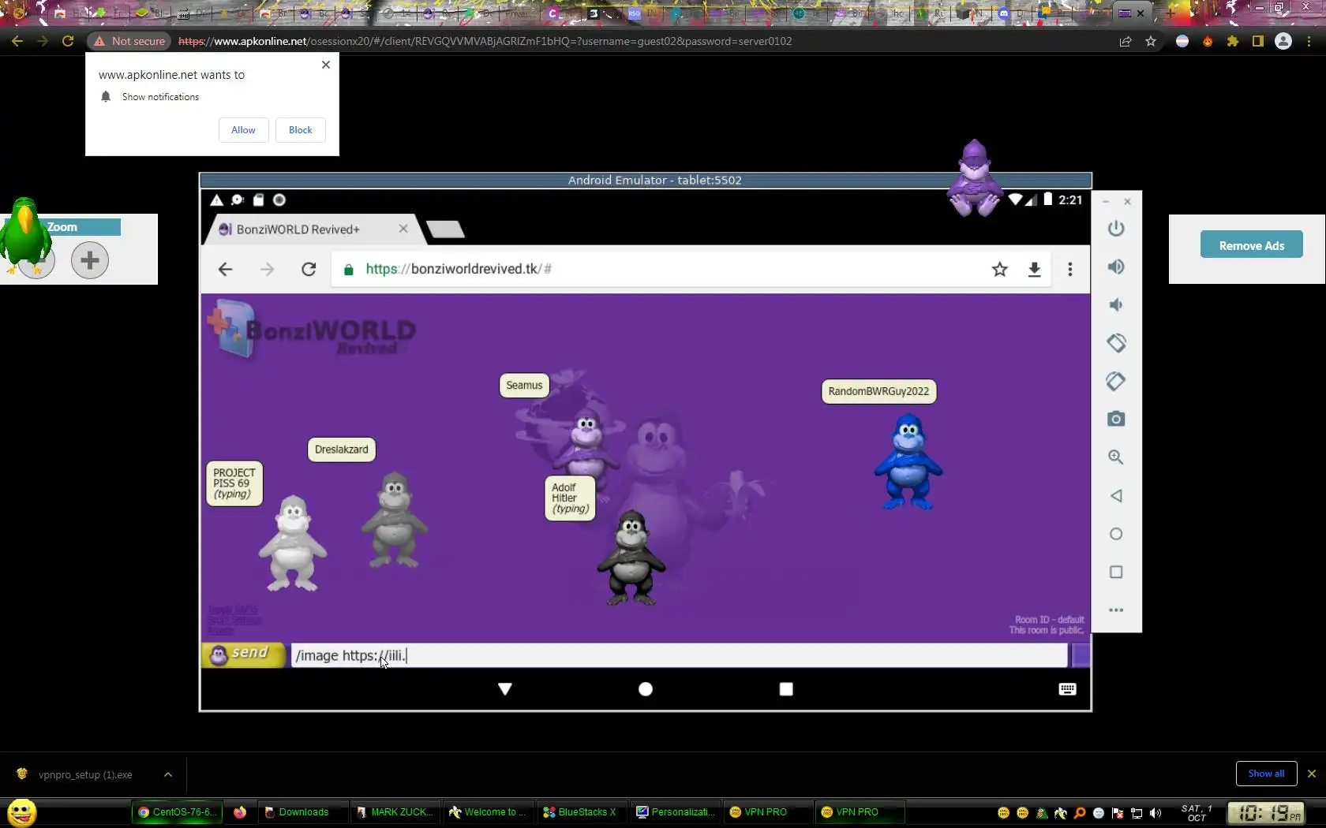
Task: Bookmark this page in the host browser
Action: click(1151, 41)
